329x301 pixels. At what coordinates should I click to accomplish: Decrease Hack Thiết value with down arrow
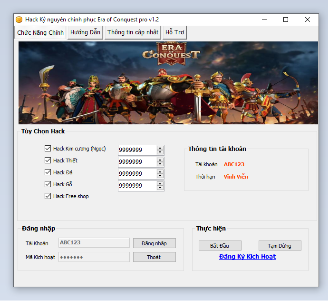pos(160,165)
